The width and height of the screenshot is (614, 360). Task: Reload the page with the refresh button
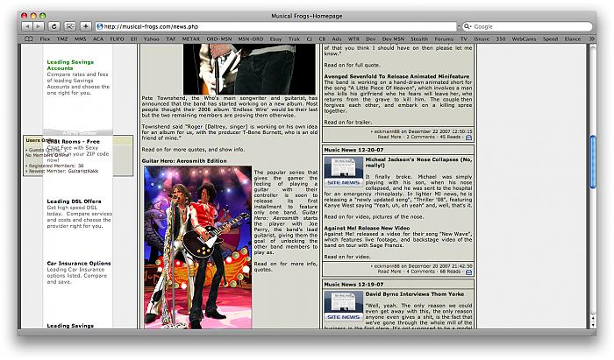click(x=54, y=26)
